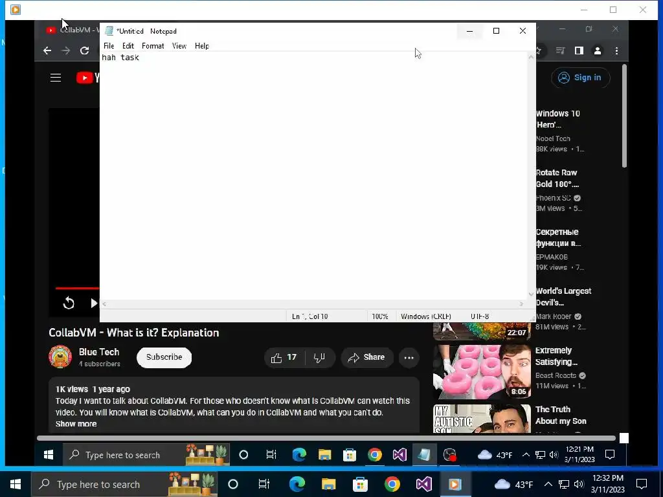Click Notepad horizontal scrollbar right arrow
663x497 pixels.
pos(521,304)
